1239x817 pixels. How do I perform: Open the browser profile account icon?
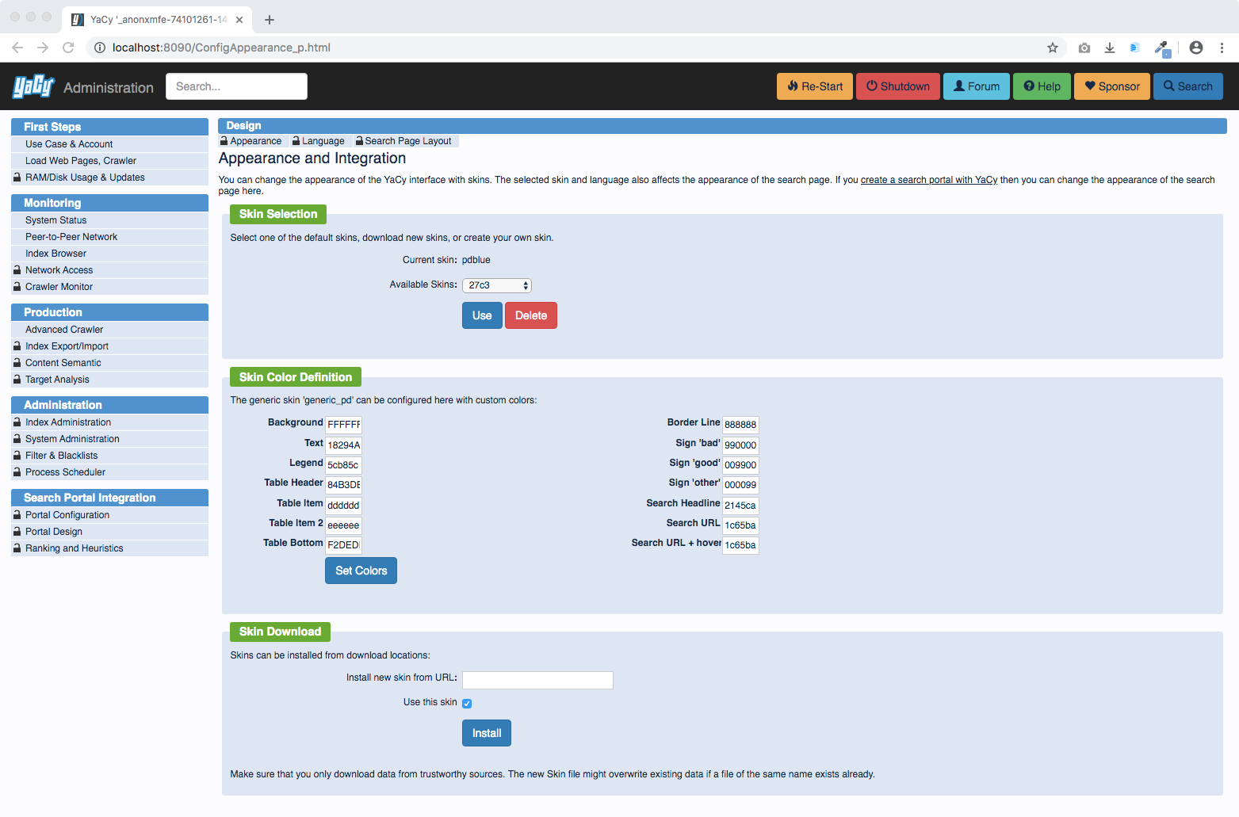tap(1195, 48)
